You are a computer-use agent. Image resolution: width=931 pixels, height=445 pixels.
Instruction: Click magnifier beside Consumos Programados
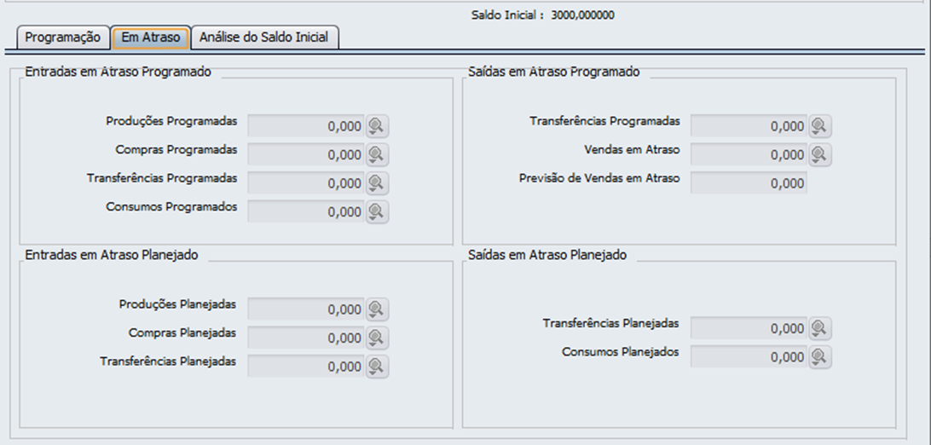[377, 211]
